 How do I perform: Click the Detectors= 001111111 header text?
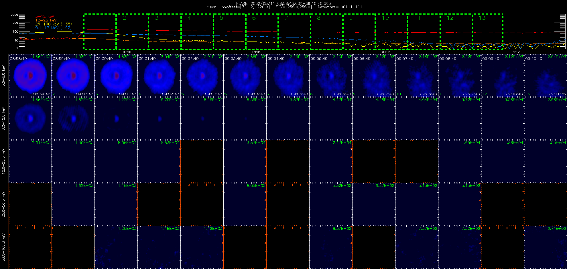340,7
